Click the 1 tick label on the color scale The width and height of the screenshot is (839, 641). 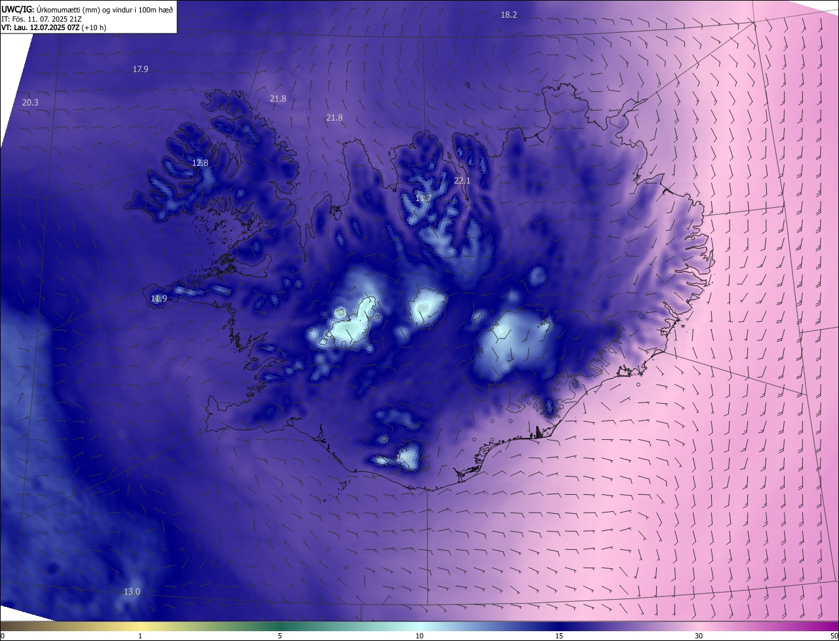tap(140, 636)
